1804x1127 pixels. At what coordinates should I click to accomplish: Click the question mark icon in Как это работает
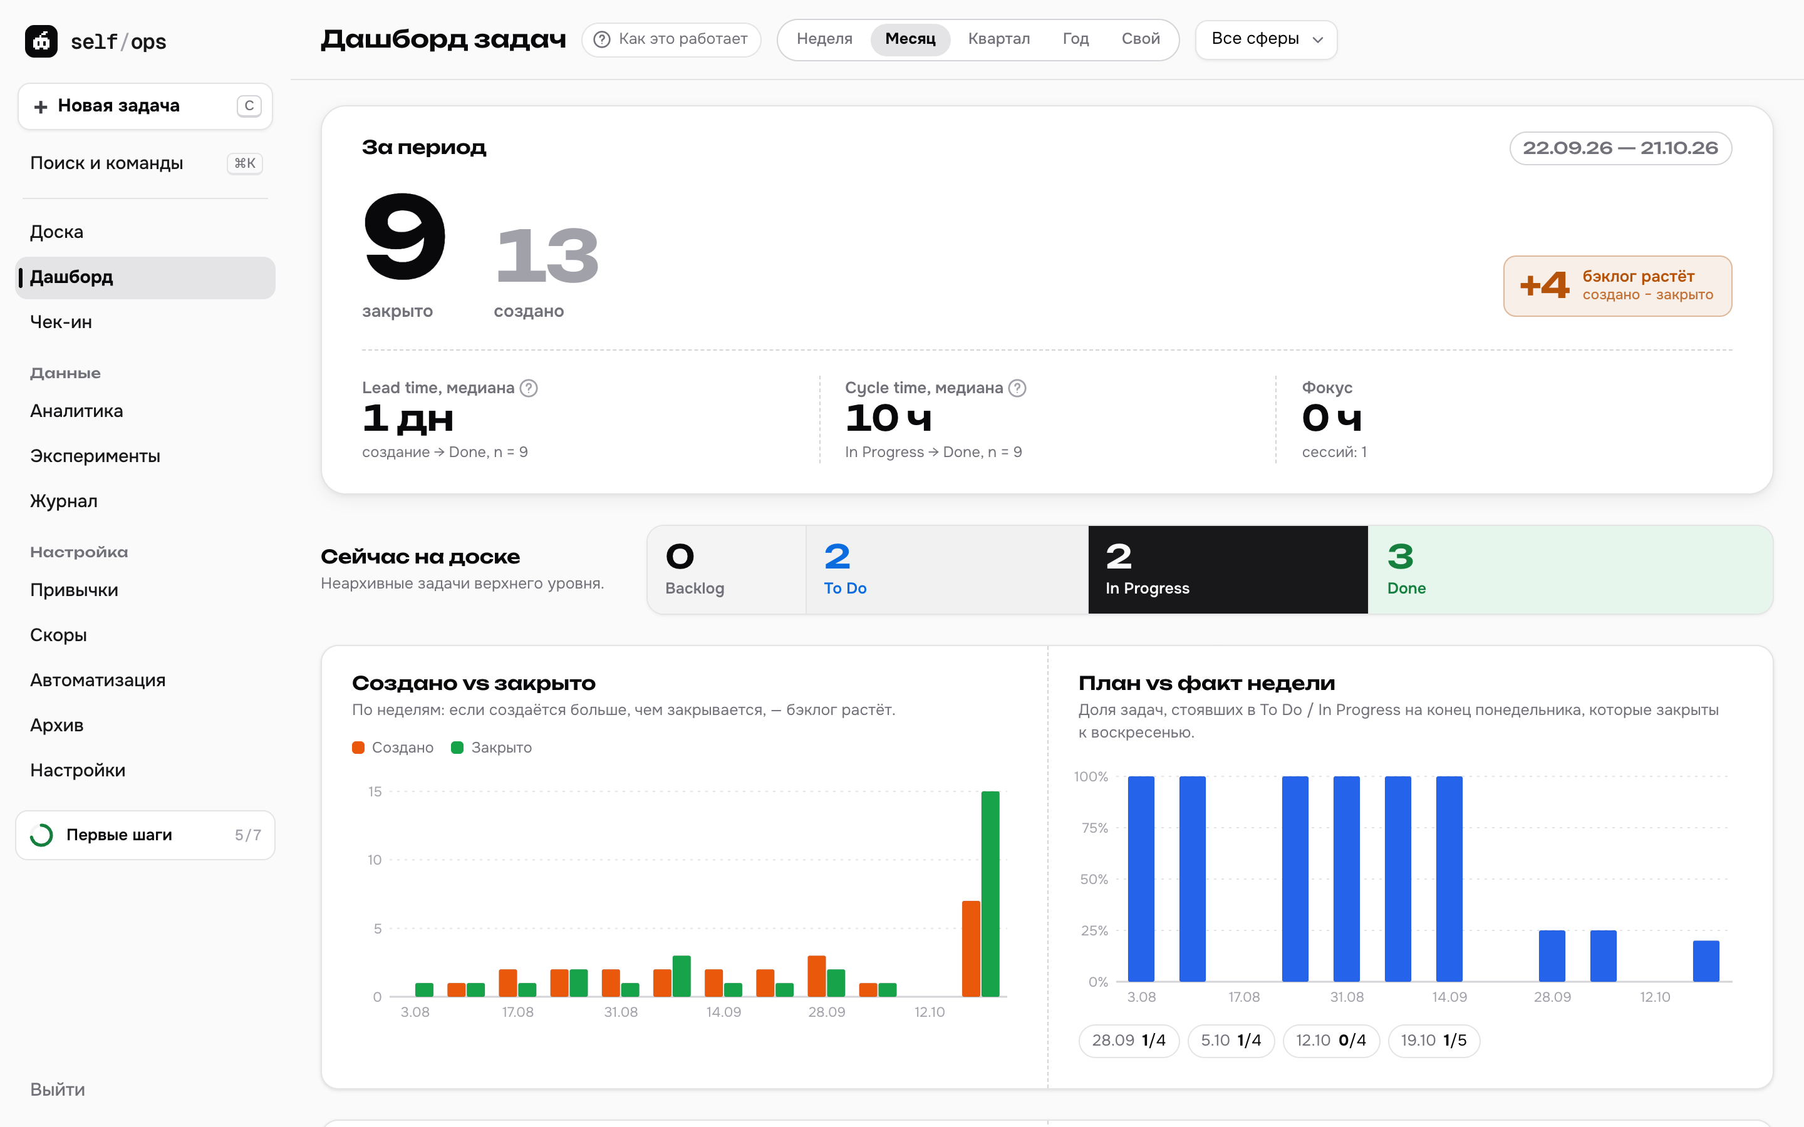coord(601,39)
